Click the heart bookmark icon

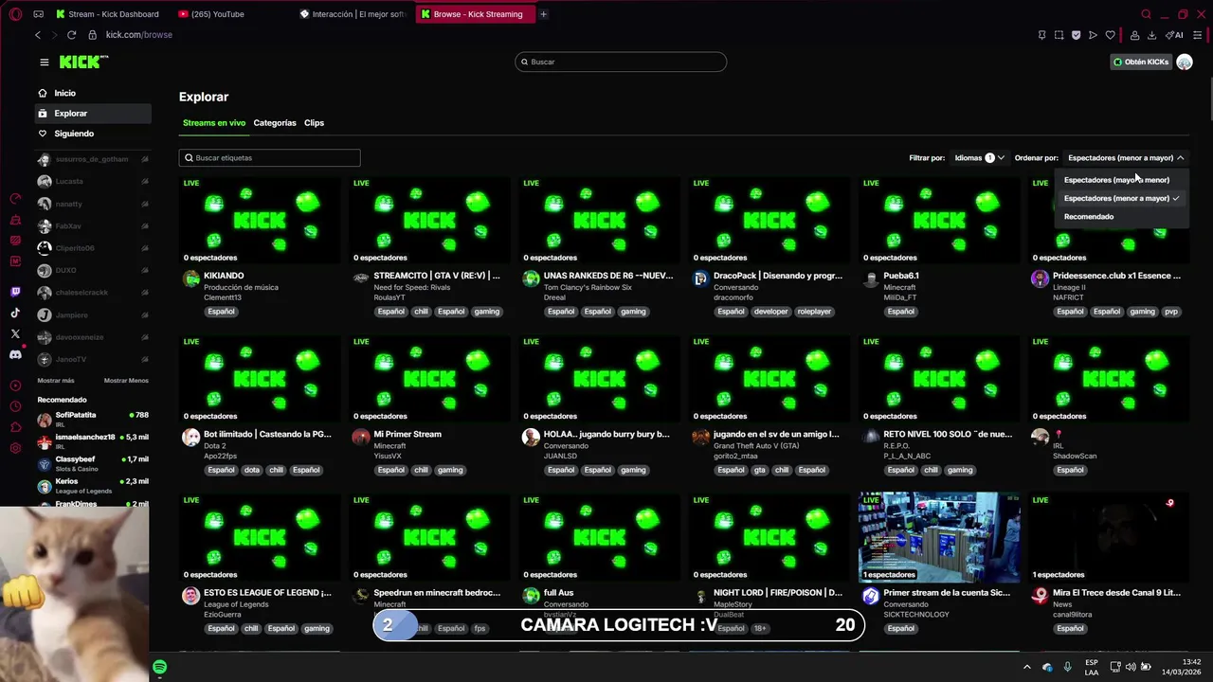(x=1110, y=35)
